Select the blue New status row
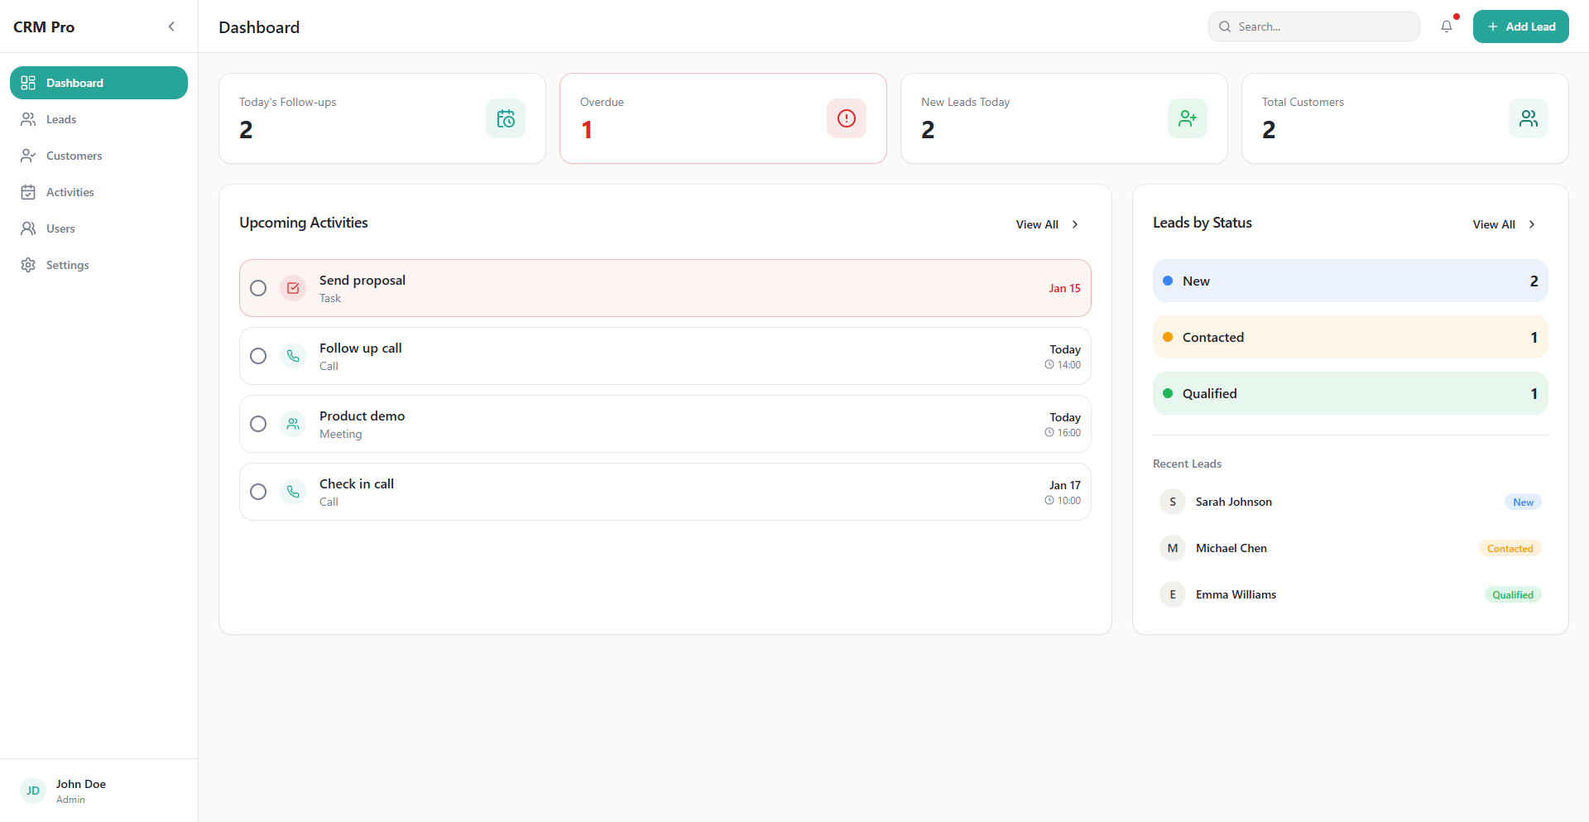 point(1350,281)
